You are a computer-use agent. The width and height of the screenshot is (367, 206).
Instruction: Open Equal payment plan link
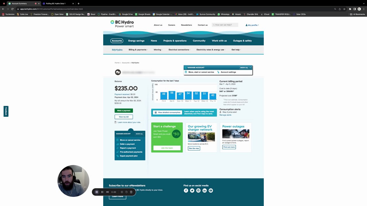[129, 156]
